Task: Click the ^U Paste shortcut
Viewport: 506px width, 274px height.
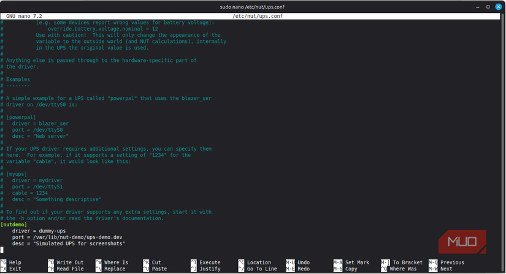Action: coord(155,269)
